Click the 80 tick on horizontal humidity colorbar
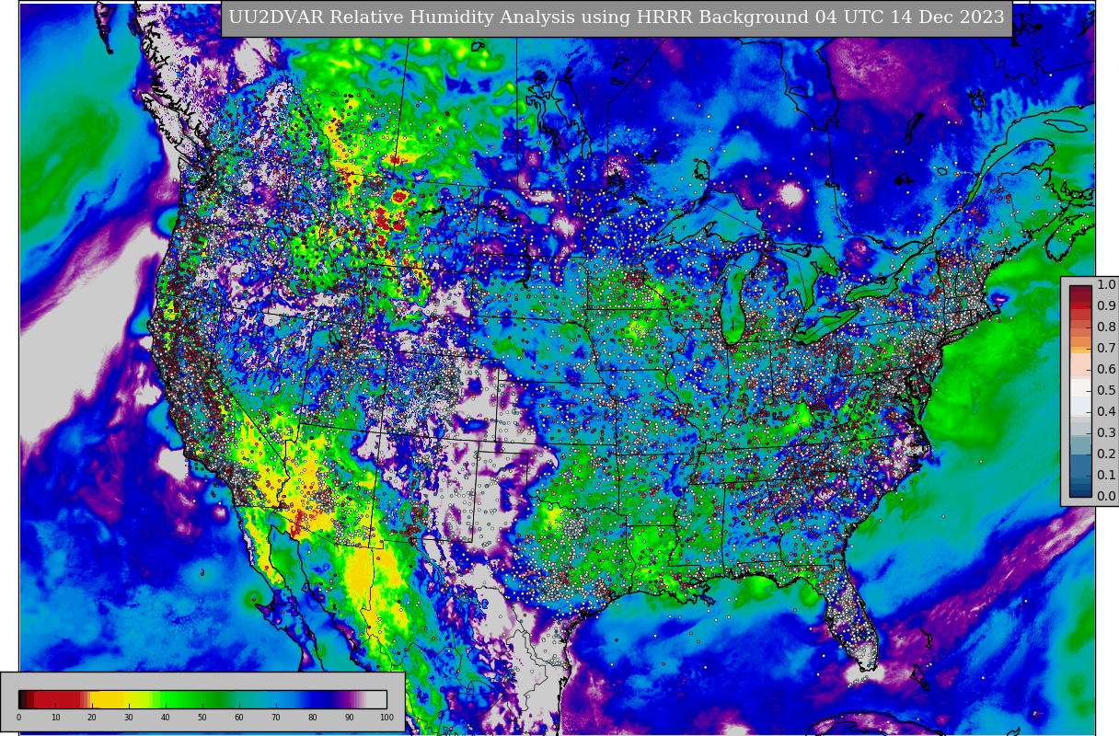1119x736 pixels. tap(313, 718)
